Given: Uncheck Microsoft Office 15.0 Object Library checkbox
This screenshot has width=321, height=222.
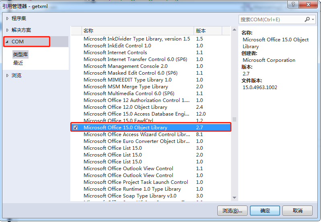Looking at the screenshot, I should tap(76, 128).
